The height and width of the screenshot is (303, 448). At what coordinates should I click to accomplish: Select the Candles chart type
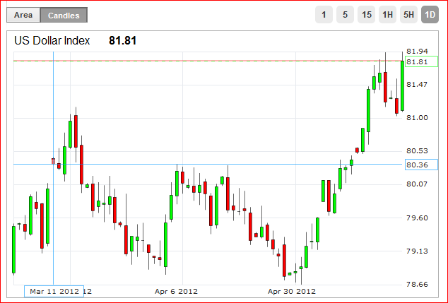click(x=64, y=15)
